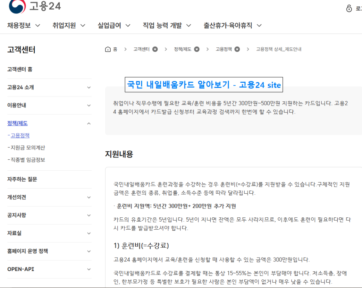
Task: Go to 고객센터 홈 in sidebar
Action: [x=20, y=69]
